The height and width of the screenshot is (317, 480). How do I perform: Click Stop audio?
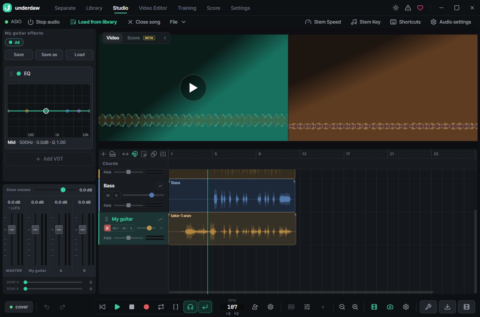(44, 22)
